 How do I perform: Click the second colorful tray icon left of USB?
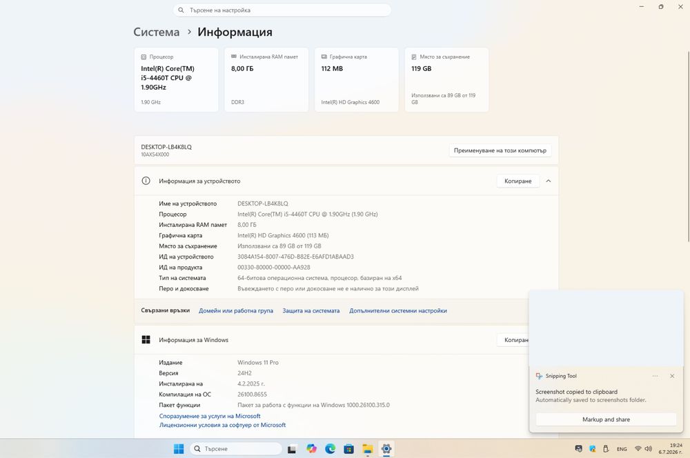pos(593,449)
